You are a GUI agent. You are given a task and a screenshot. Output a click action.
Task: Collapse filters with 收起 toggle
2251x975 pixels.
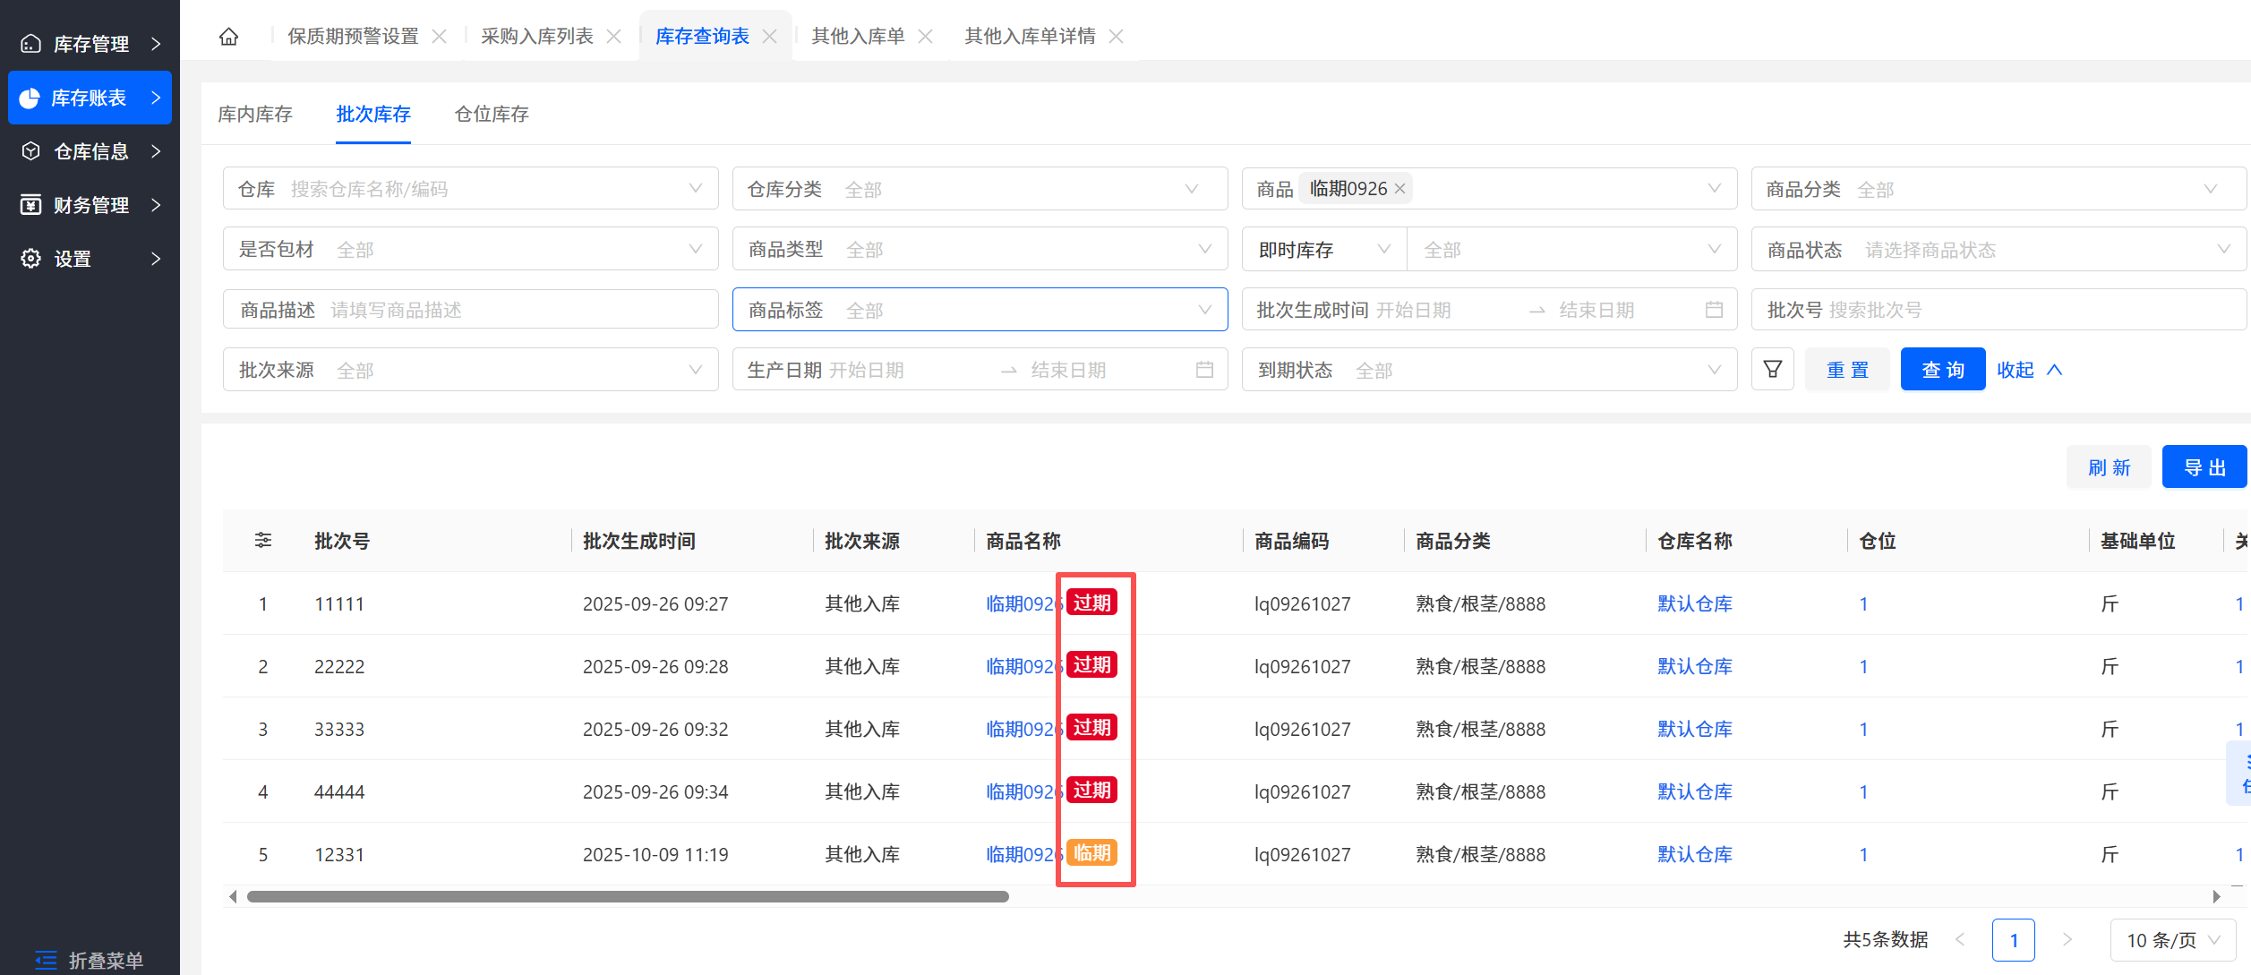pos(2029,370)
